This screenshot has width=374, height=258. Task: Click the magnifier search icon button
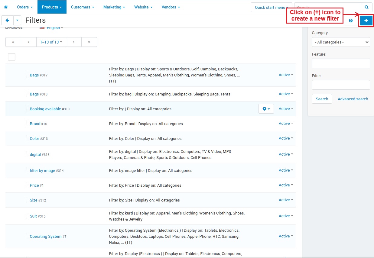pos(366,7)
